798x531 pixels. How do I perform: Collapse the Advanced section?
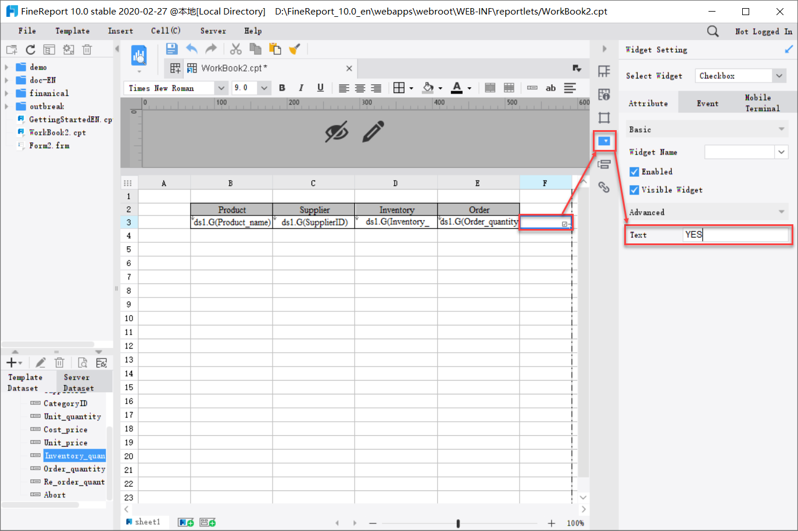pyautogui.click(x=781, y=212)
